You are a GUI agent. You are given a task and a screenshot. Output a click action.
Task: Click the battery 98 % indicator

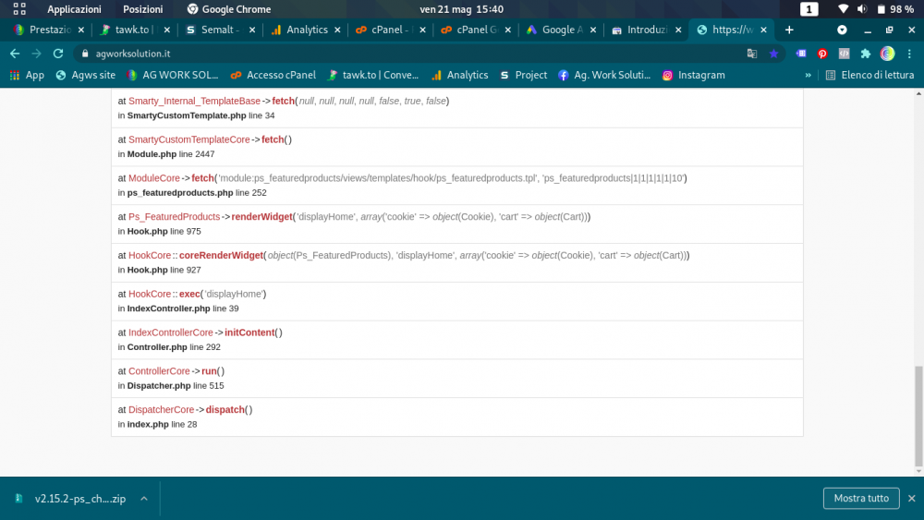coord(895,9)
